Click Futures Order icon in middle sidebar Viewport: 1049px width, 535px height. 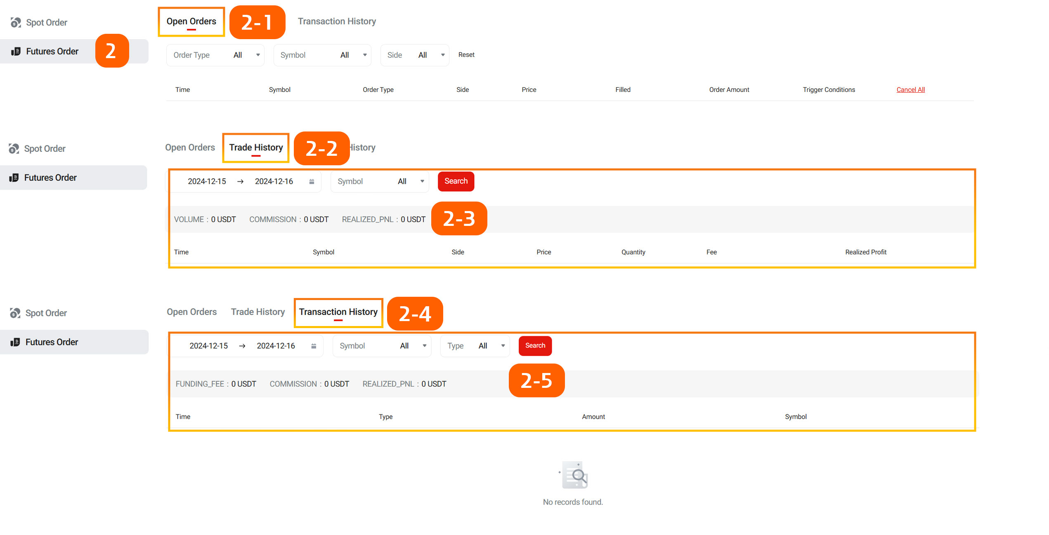(x=14, y=178)
